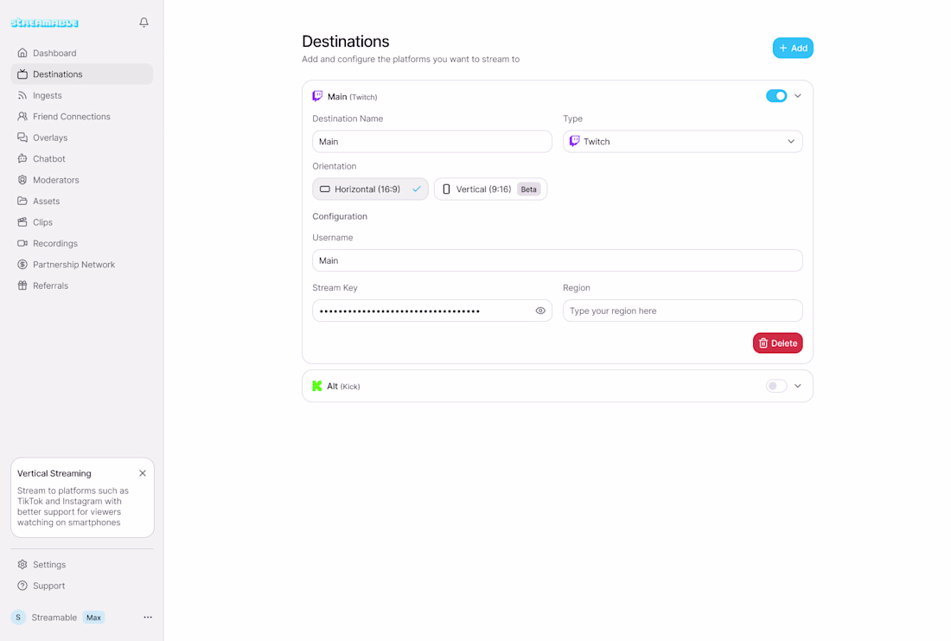Click the Streamable logo
951x641 pixels.
pos(44,23)
